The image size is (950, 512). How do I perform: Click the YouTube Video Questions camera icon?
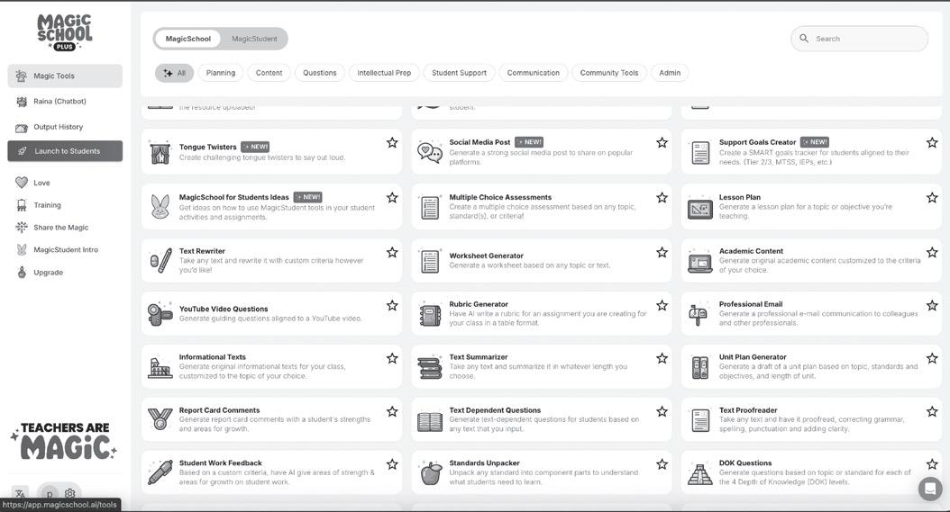pos(160,314)
